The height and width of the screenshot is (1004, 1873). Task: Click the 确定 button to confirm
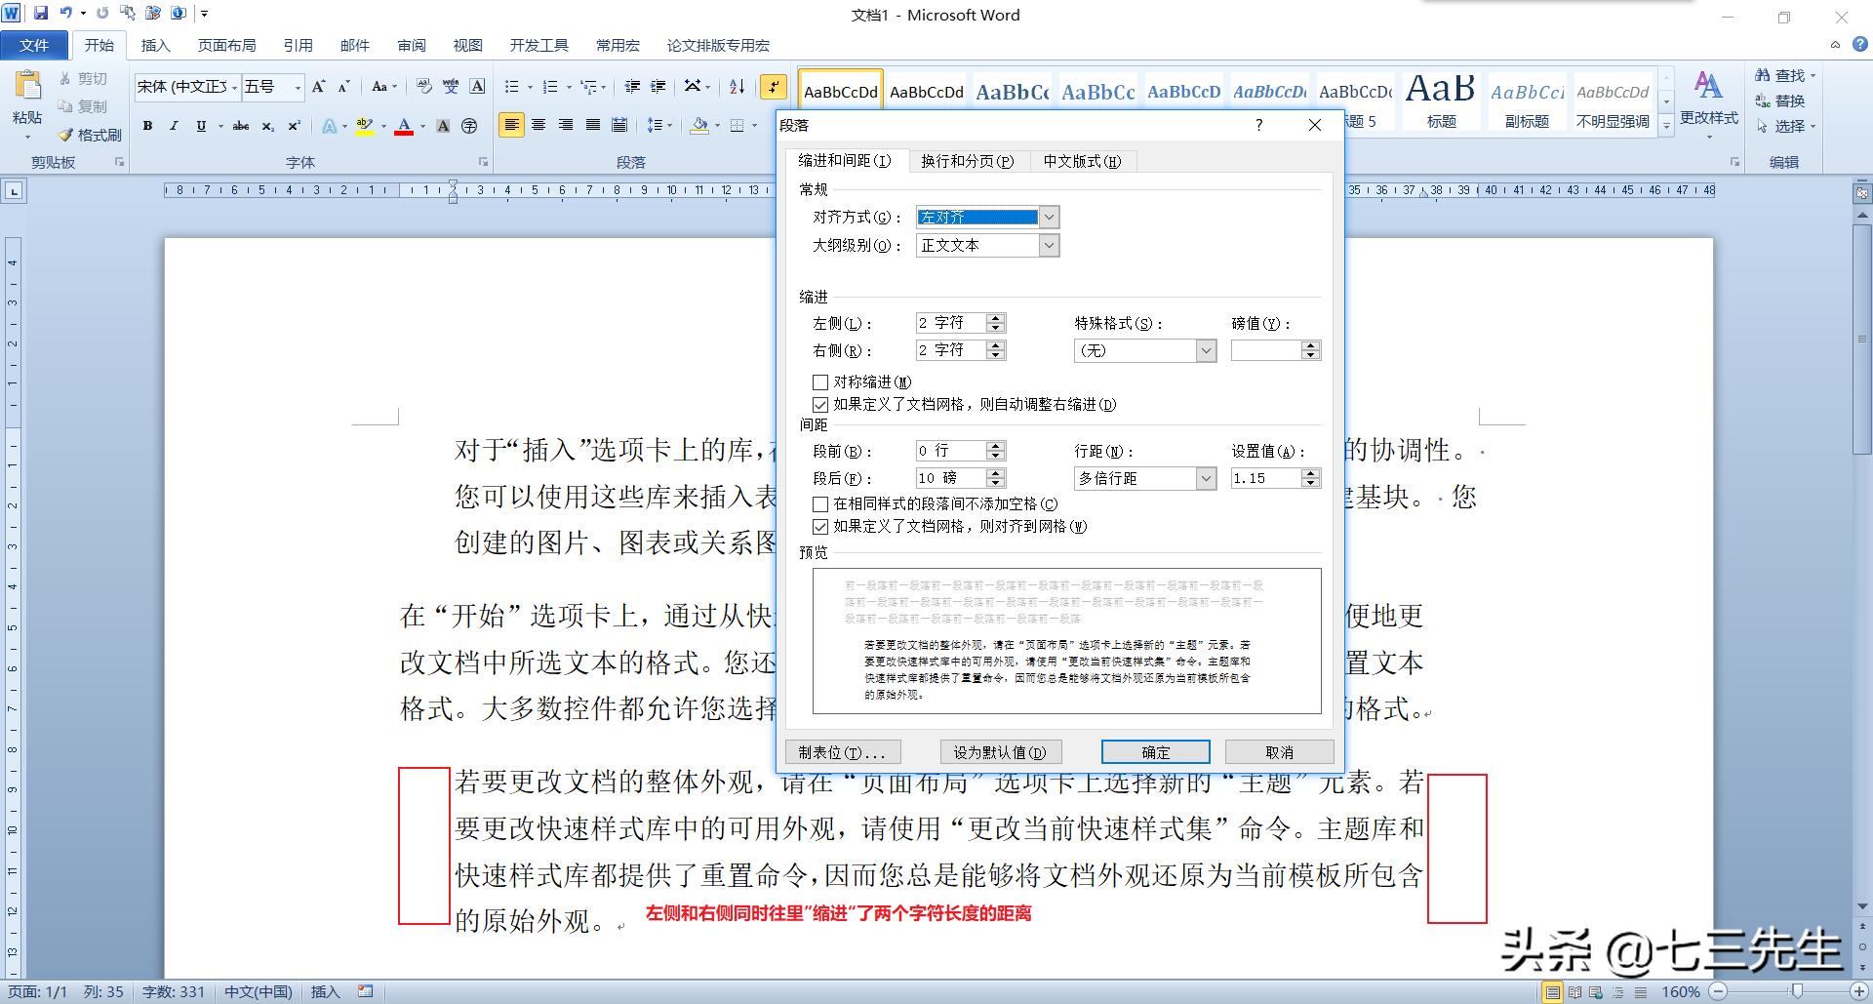point(1155,751)
